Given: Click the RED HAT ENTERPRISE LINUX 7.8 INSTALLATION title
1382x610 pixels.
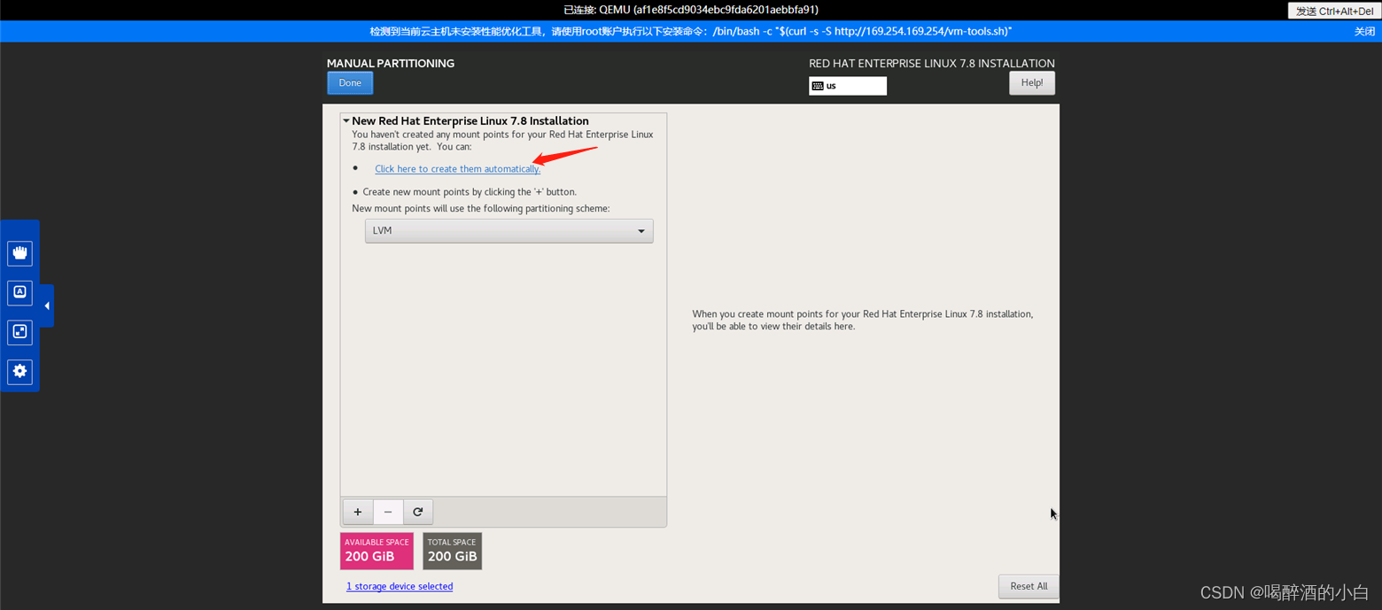Looking at the screenshot, I should pyautogui.click(x=932, y=64).
